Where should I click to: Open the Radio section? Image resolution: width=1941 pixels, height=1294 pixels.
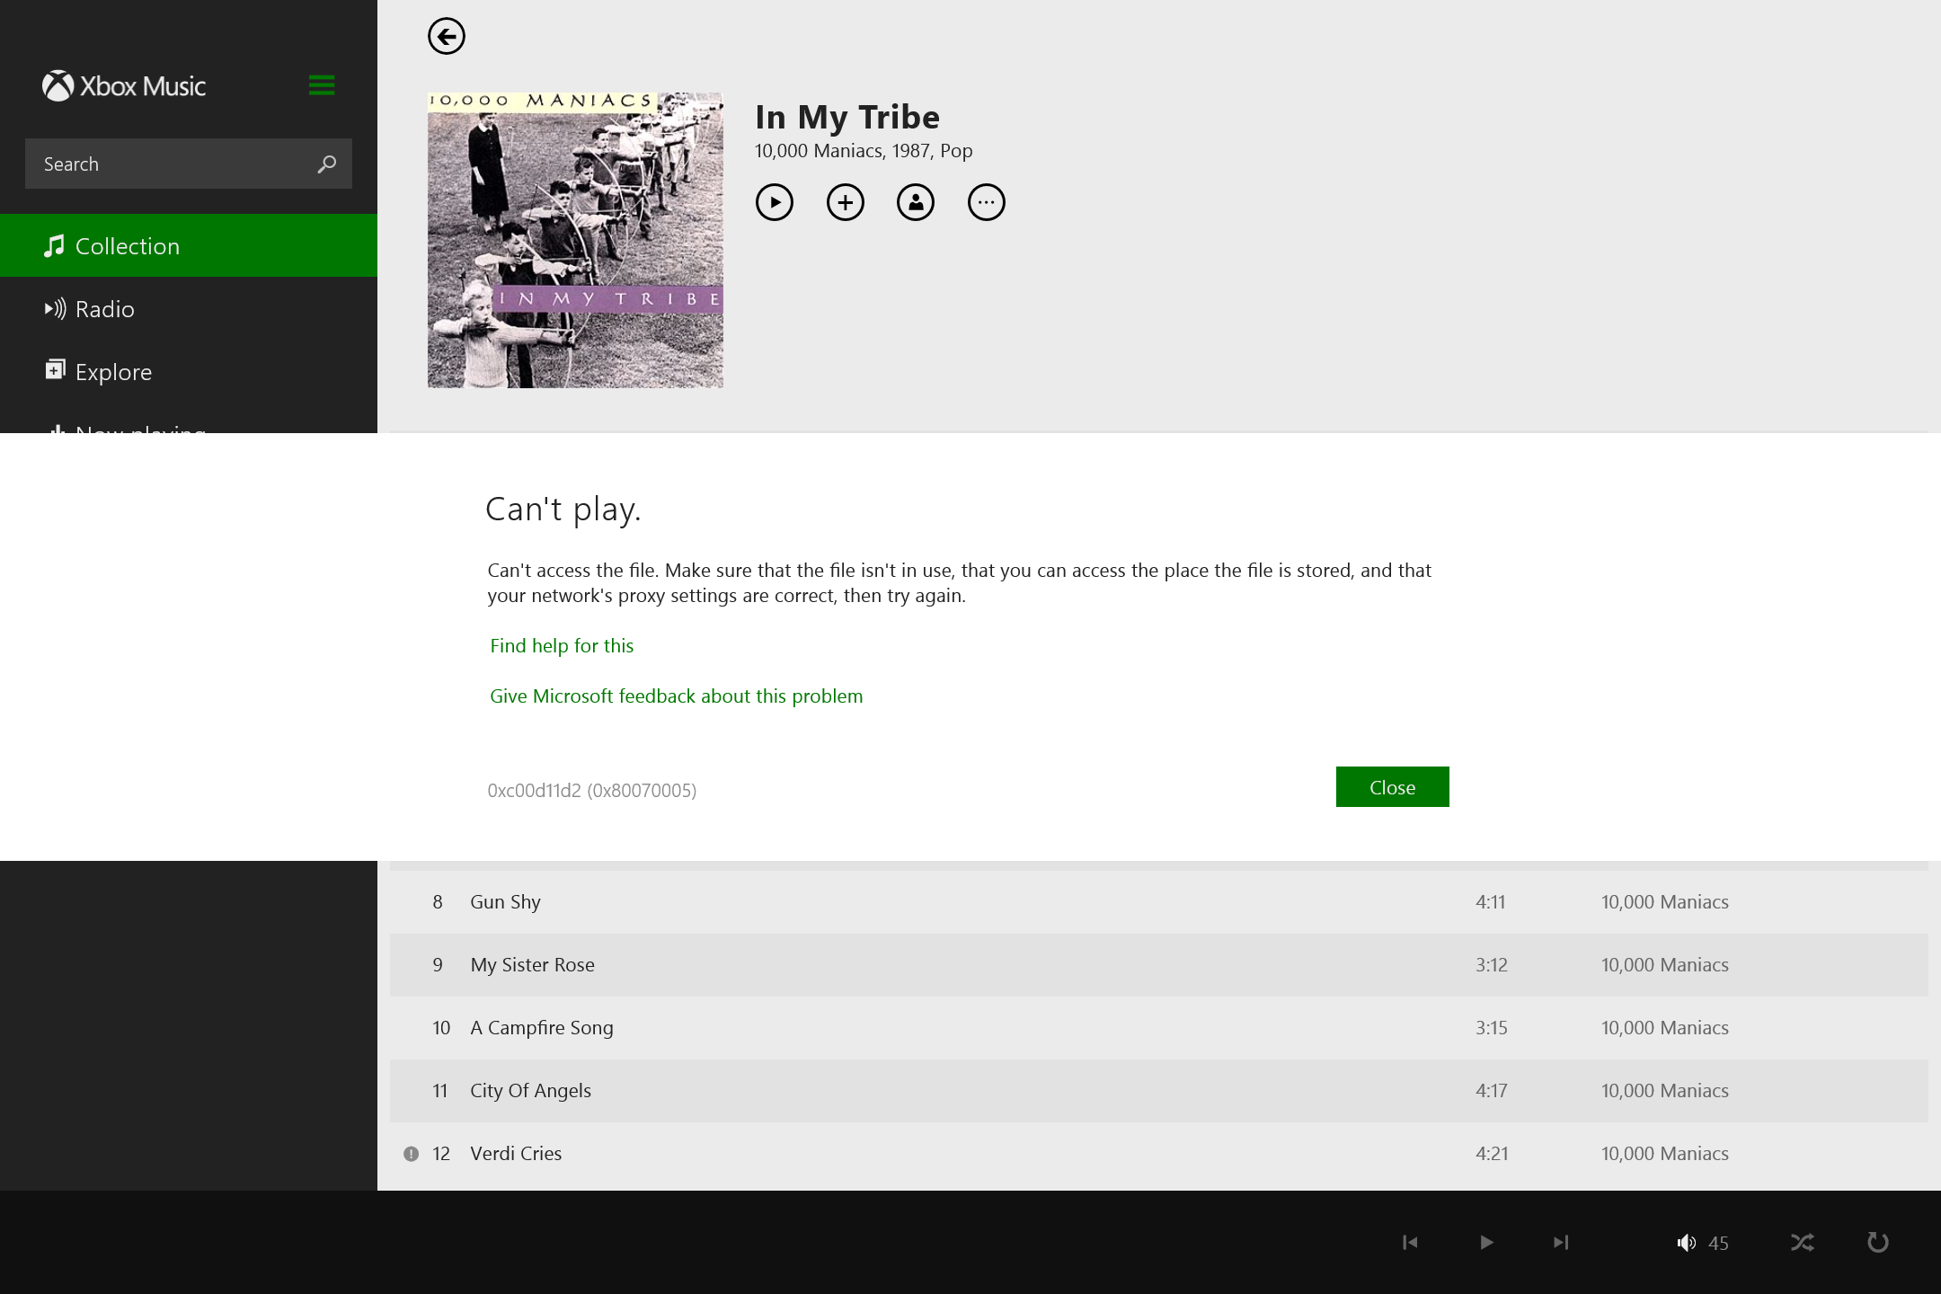pos(105,309)
